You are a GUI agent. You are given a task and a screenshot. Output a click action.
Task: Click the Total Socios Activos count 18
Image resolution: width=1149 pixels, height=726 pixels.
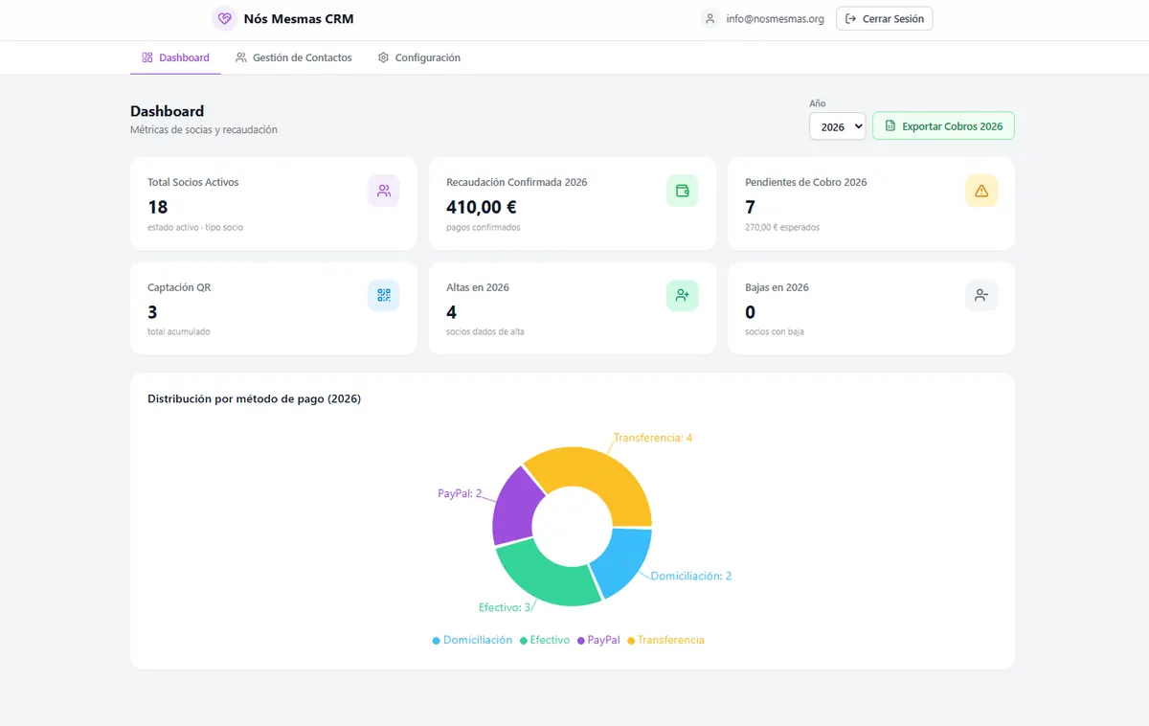pyautogui.click(x=158, y=207)
